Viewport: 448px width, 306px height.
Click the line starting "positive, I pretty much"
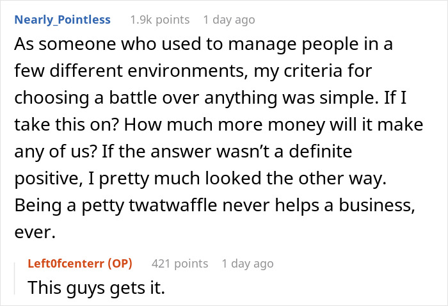[200, 178]
